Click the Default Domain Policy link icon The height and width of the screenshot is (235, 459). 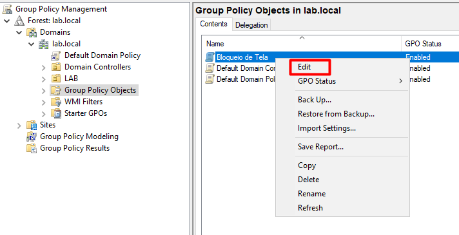pos(55,55)
